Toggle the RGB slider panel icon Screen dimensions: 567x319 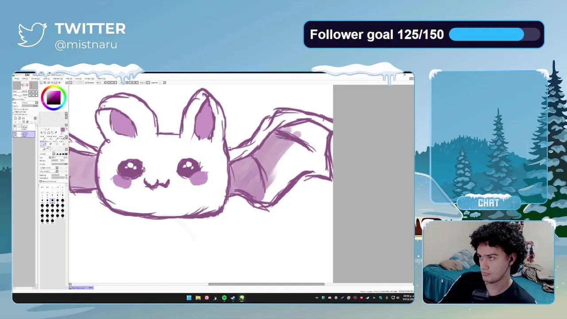[x=45, y=82]
